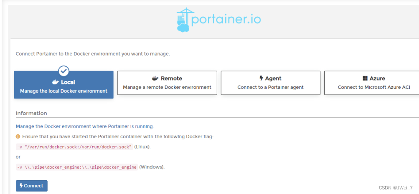Image resolution: width=419 pixels, height=194 pixels.
Task: Select the Local Docker environment option
Action: click(63, 85)
